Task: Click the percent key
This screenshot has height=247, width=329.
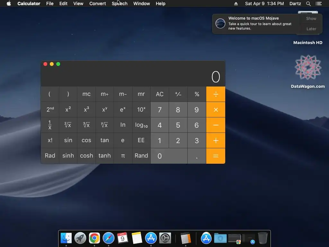Action: pos(197,94)
